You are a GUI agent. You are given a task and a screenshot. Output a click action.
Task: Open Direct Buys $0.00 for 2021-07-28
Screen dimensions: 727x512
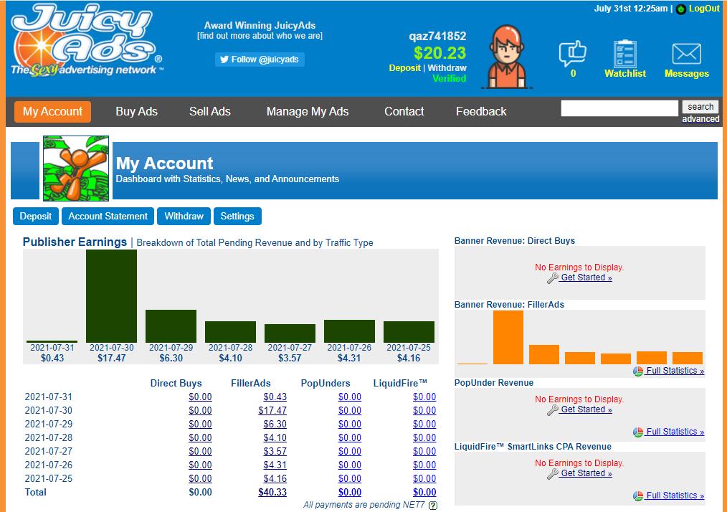200,438
